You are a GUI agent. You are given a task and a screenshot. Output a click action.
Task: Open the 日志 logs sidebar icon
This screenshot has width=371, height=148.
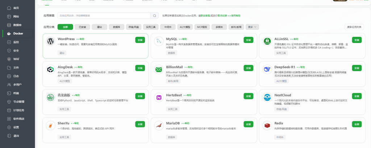[x=9, y=76]
